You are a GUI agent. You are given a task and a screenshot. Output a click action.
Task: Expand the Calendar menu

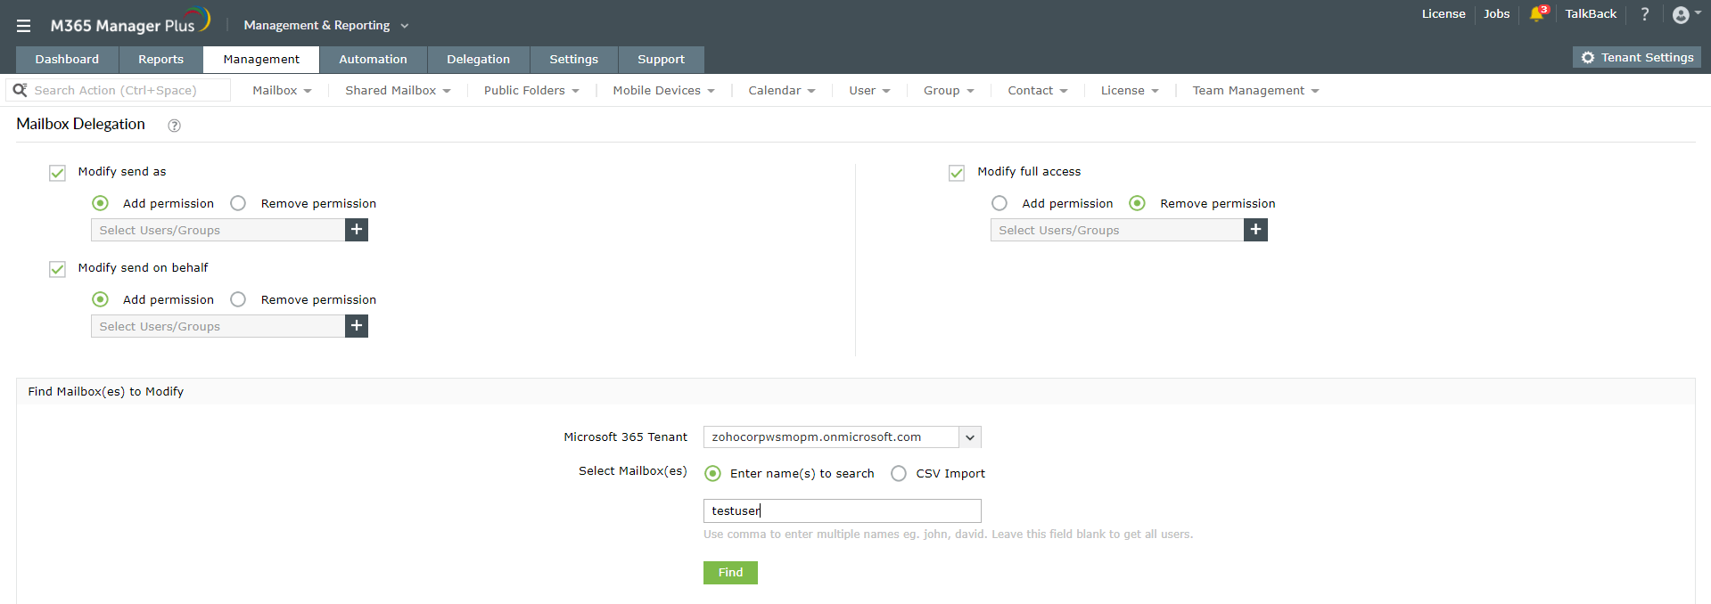781,91
